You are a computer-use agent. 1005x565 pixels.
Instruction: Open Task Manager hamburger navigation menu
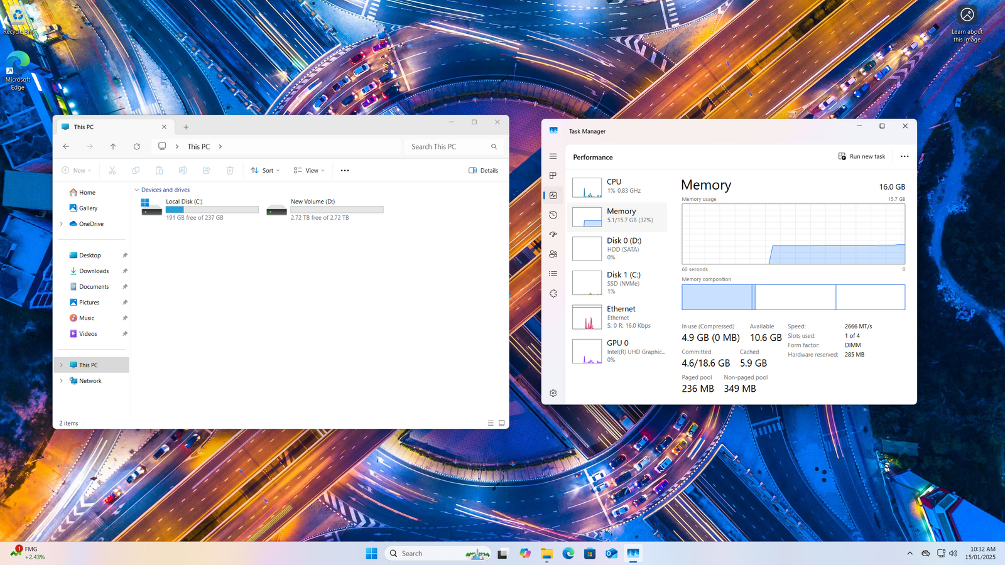click(x=553, y=156)
